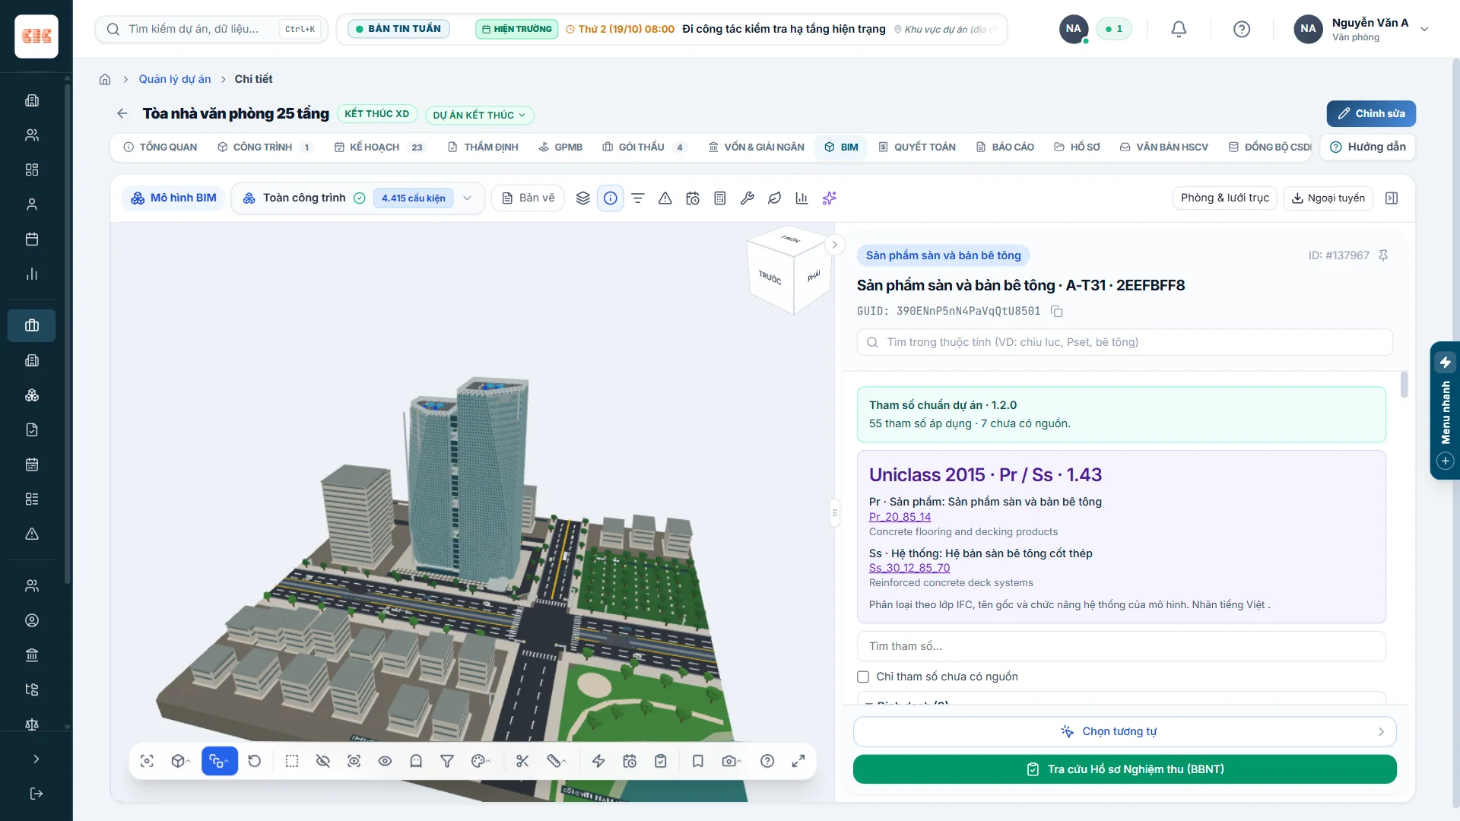Viewport: 1460px width, 821px height.
Task: Check 'Chỉ tham số chưa có nguồn' box
Action: 863,677
